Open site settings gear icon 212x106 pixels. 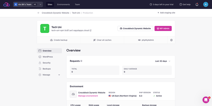click(172, 40)
